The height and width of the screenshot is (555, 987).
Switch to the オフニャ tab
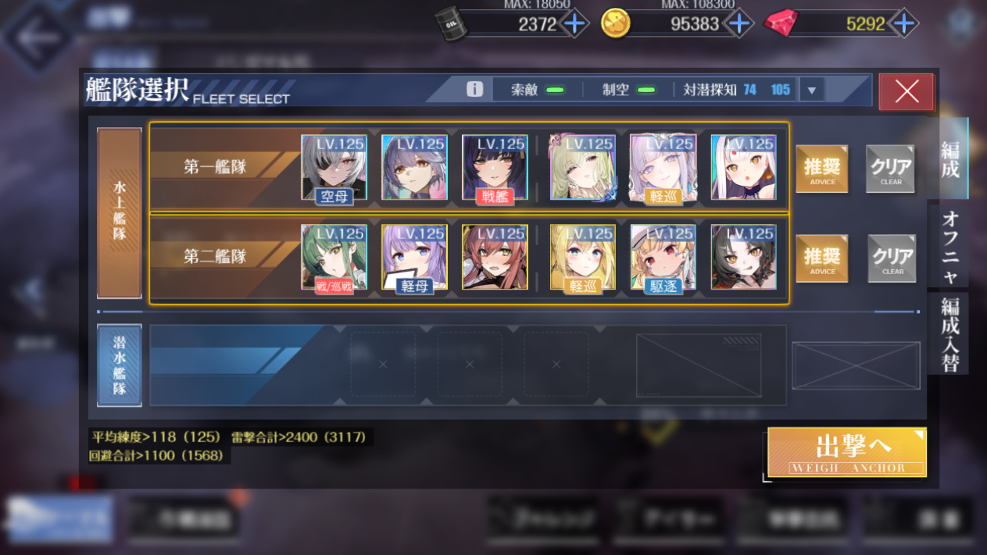click(949, 244)
